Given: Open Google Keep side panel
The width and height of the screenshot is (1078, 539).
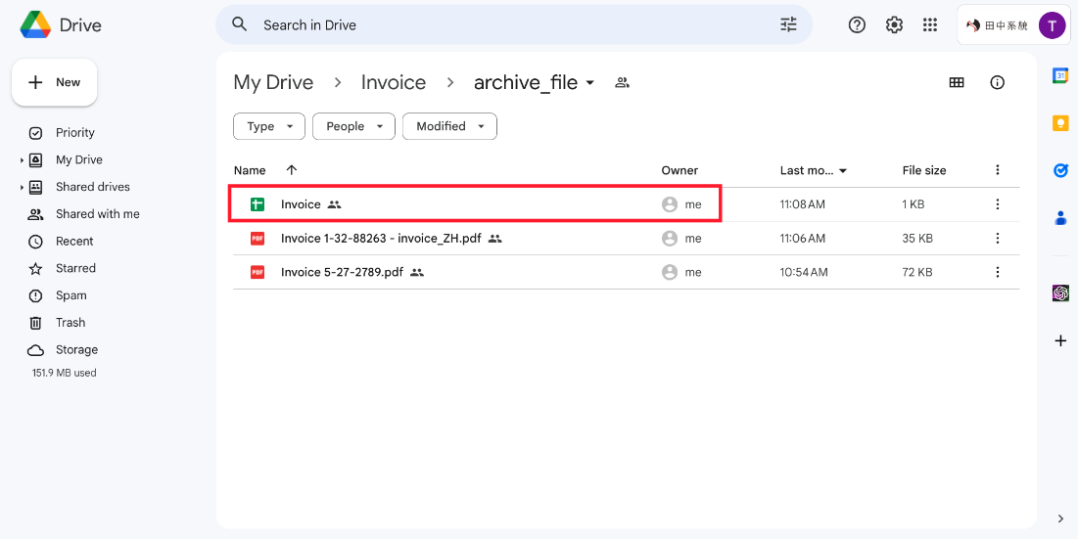Looking at the screenshot, I should tap(1060, 123).
